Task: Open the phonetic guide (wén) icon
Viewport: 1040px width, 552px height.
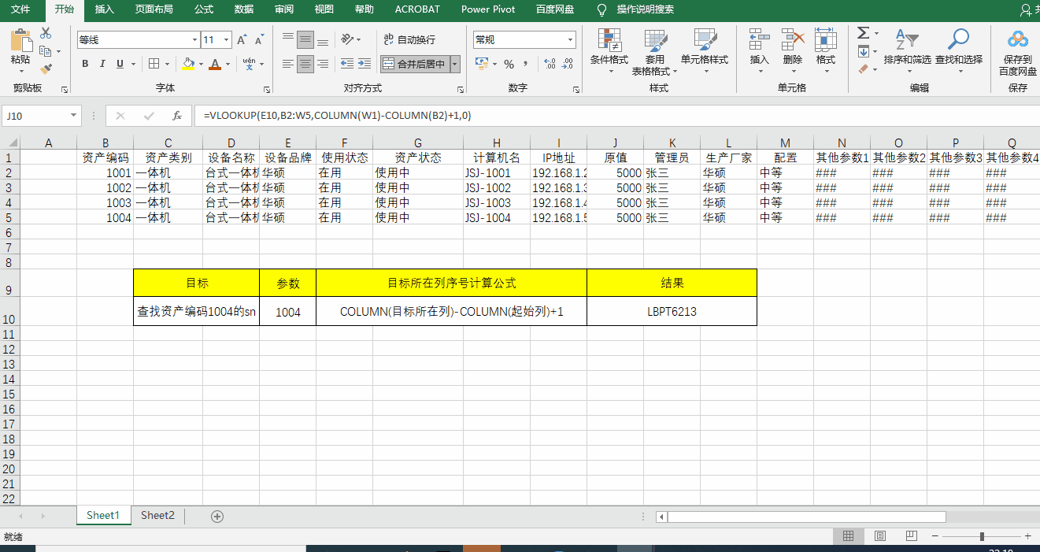Action: 249,64
